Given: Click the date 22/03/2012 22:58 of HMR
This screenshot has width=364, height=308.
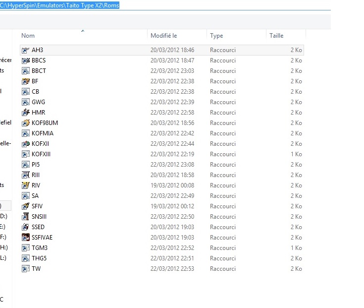Looking at the screenshot, I should point(172,112).
